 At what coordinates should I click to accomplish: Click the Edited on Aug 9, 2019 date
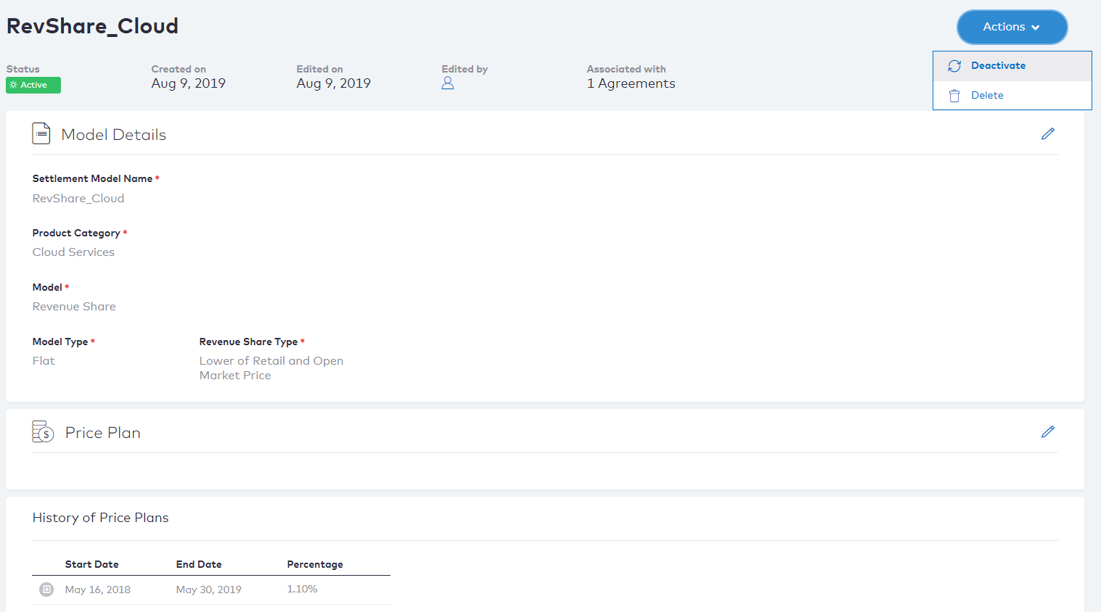coord(333,83)
